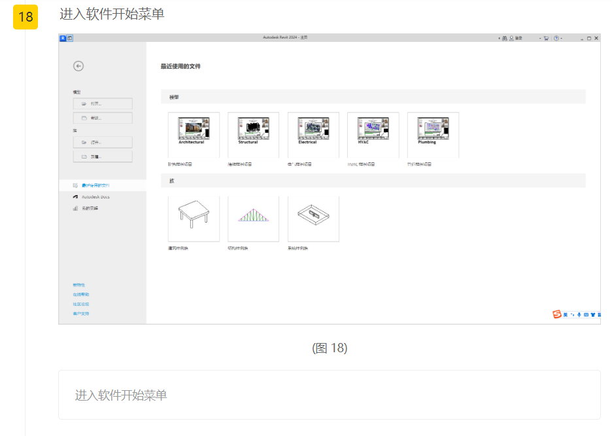
Task: Click the Revit R logo icon
Action: (x=63, y=39)
